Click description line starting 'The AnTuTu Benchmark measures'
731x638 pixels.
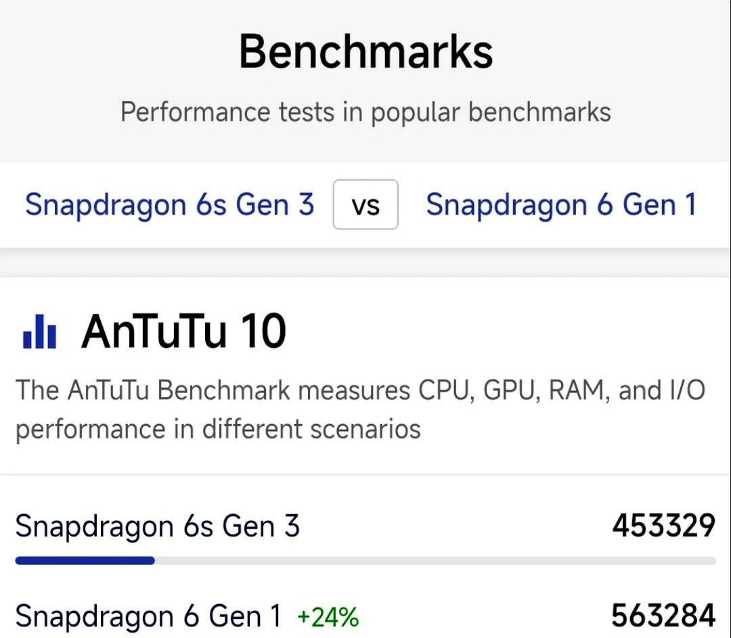click(360, 390)
